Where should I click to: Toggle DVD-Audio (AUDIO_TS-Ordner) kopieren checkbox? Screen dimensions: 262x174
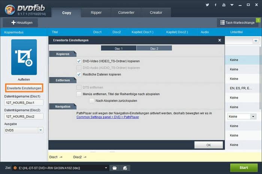(79, 68)
